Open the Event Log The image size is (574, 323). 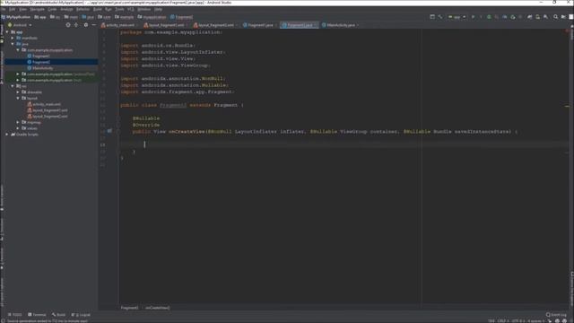[556, 315]
